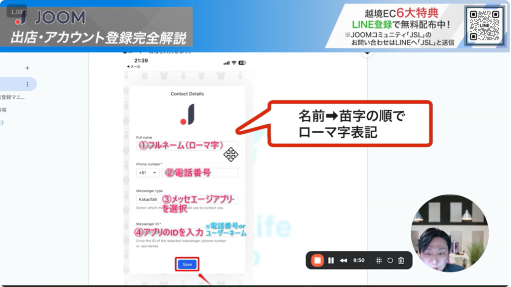Pause the recording
Image resolution: width=511 pixels, height=287 pixels.
click(331, 261)
